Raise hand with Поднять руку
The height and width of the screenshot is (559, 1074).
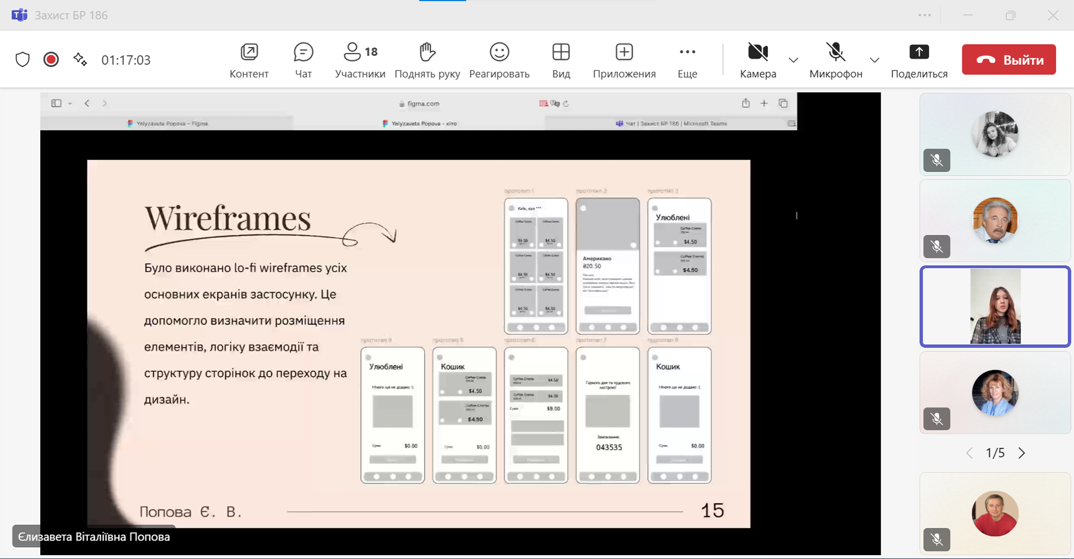427,60
